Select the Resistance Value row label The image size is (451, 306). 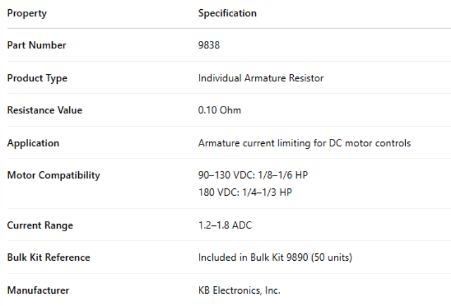pyautogui.click(x=45, y=111)
